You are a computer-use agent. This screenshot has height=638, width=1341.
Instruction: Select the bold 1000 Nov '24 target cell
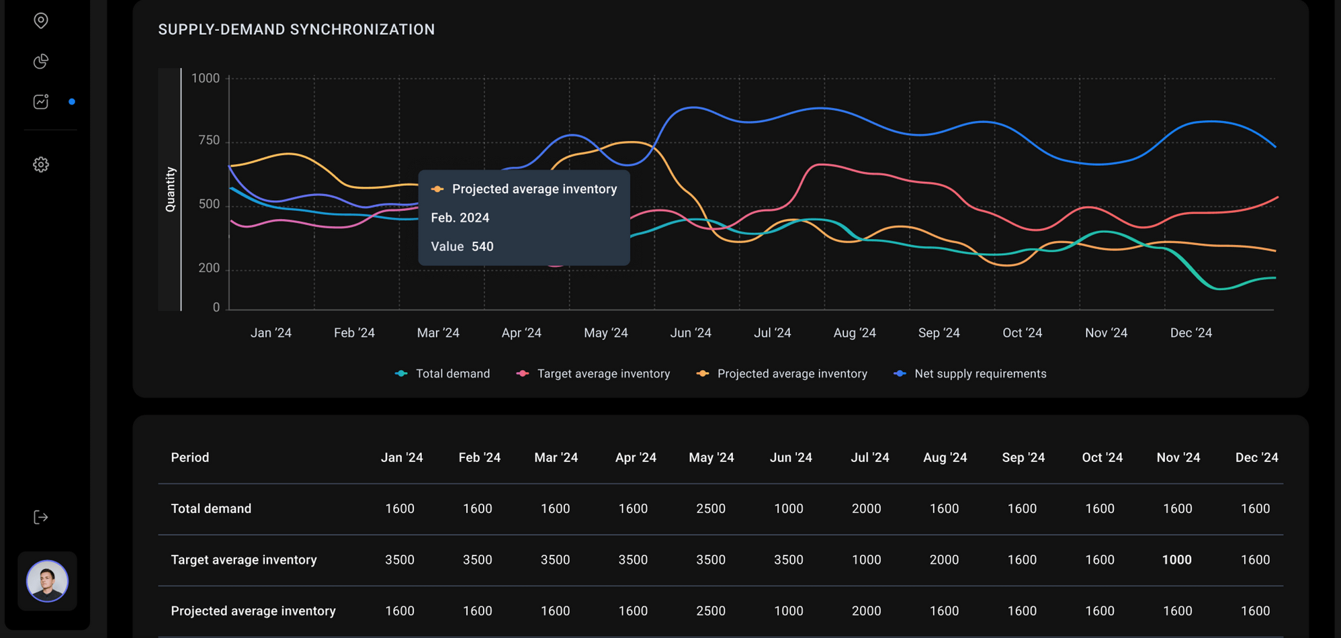pyautogui.click(x=1176, y=559)
